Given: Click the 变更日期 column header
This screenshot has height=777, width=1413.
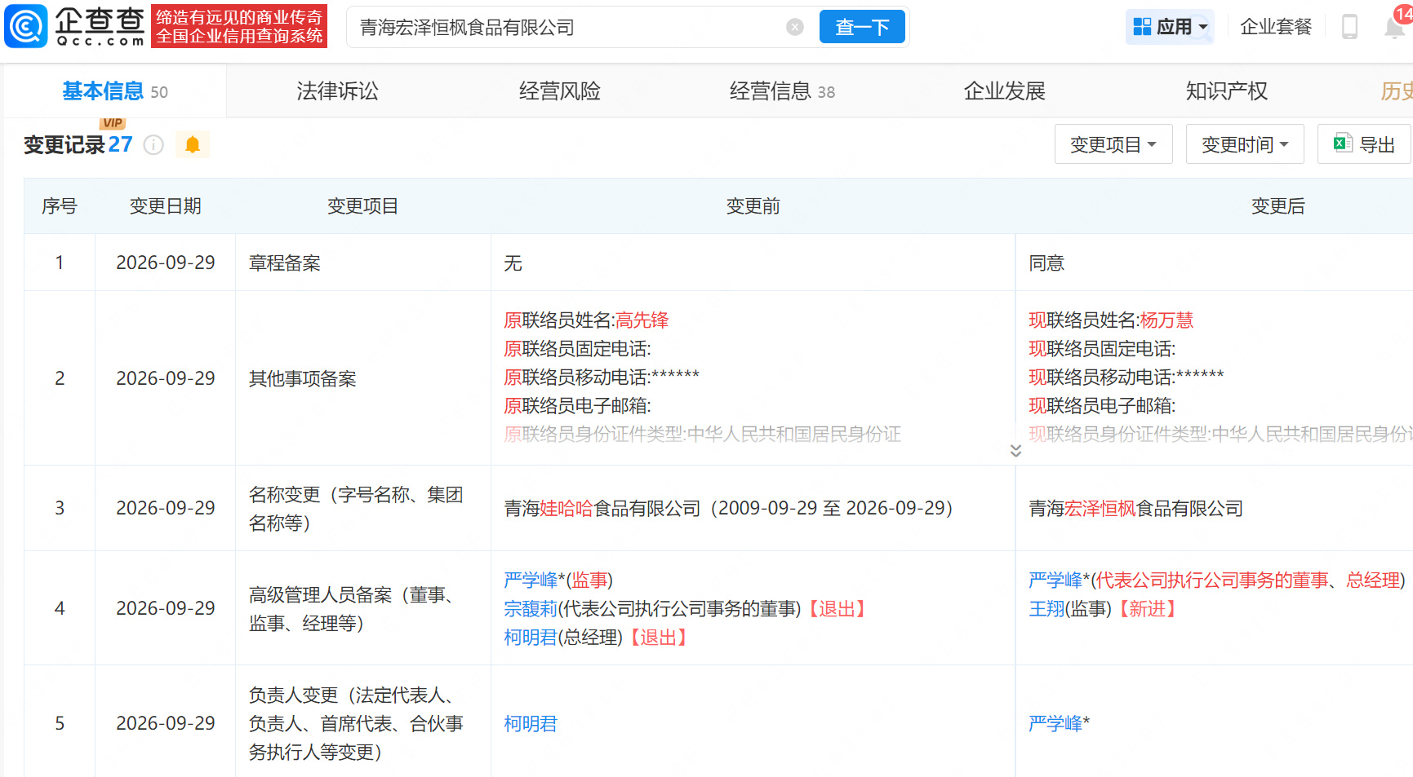Looking at the screenshot, I should 165,206.
